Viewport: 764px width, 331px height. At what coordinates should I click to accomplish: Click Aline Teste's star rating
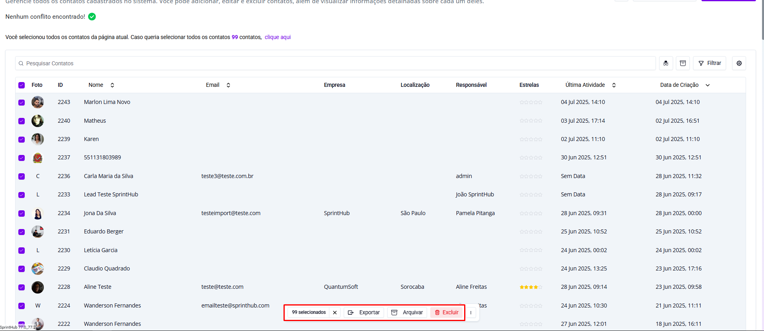point(531,287)
